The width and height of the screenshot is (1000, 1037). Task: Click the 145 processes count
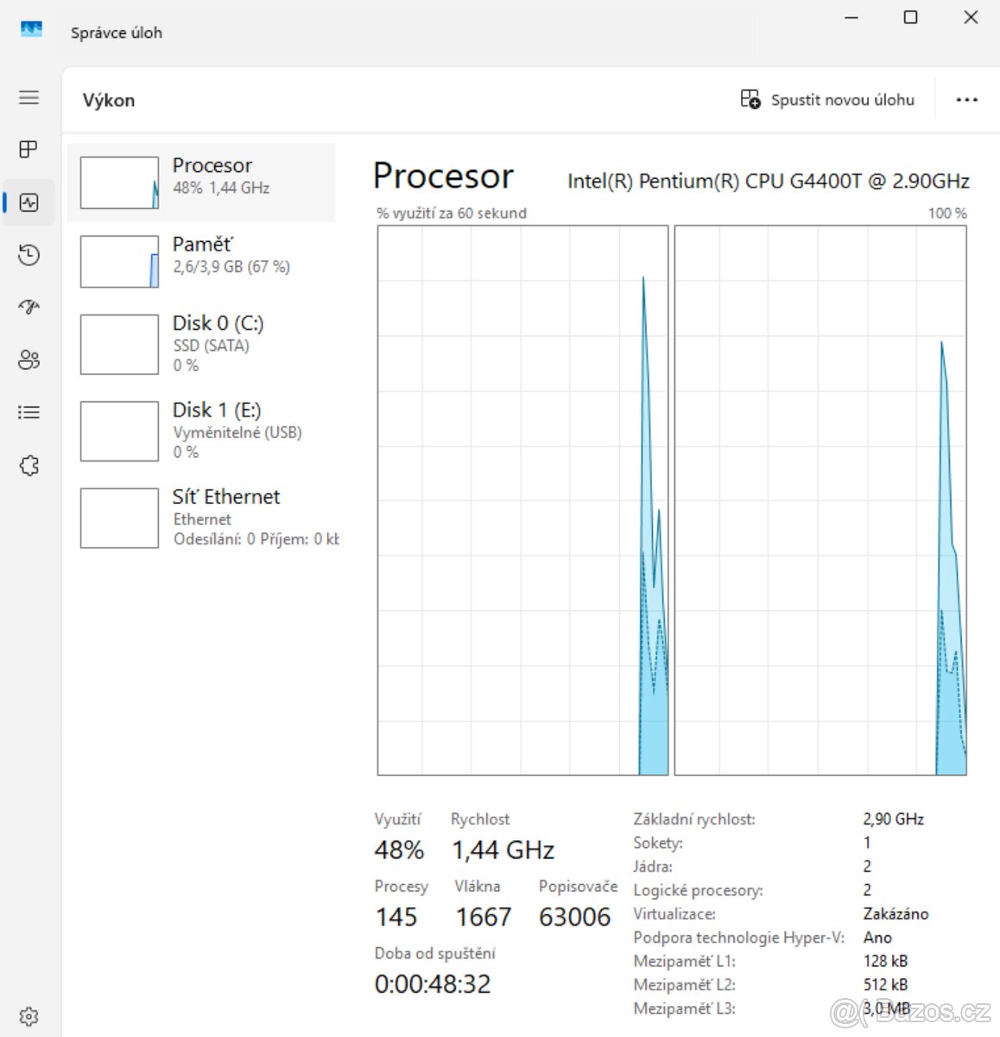396,917
